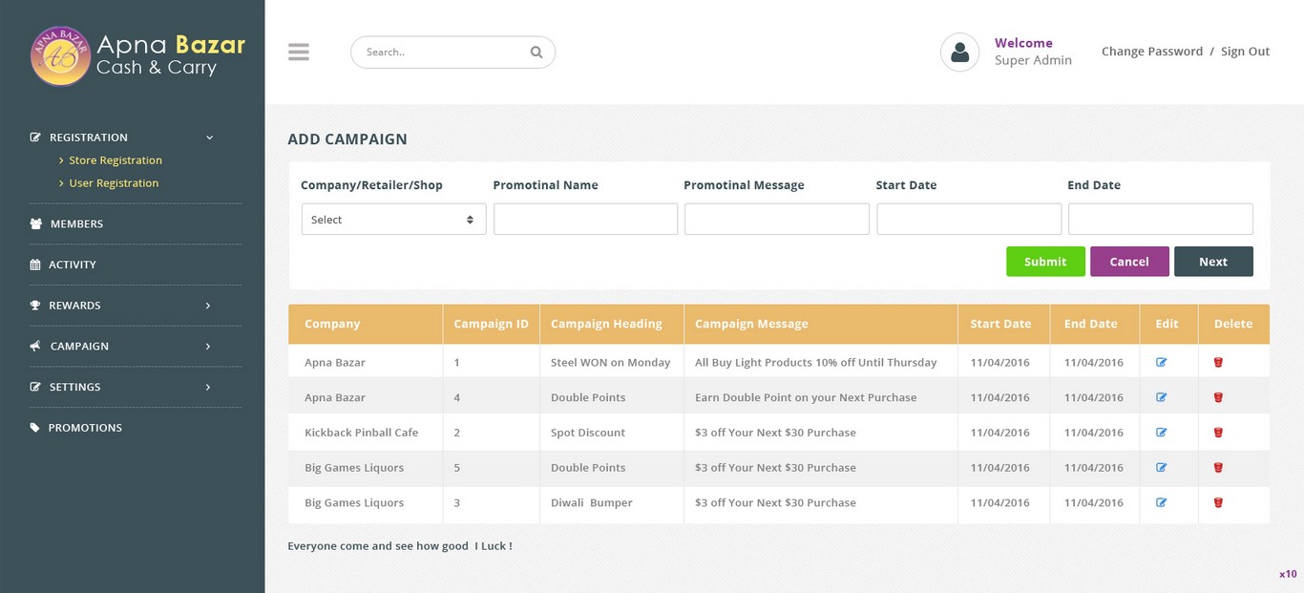Edit the Spot Discount campaign row

[1162, 433]
